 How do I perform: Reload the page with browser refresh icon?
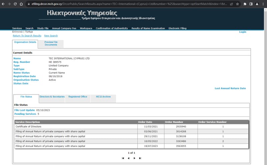pos(15,4)
